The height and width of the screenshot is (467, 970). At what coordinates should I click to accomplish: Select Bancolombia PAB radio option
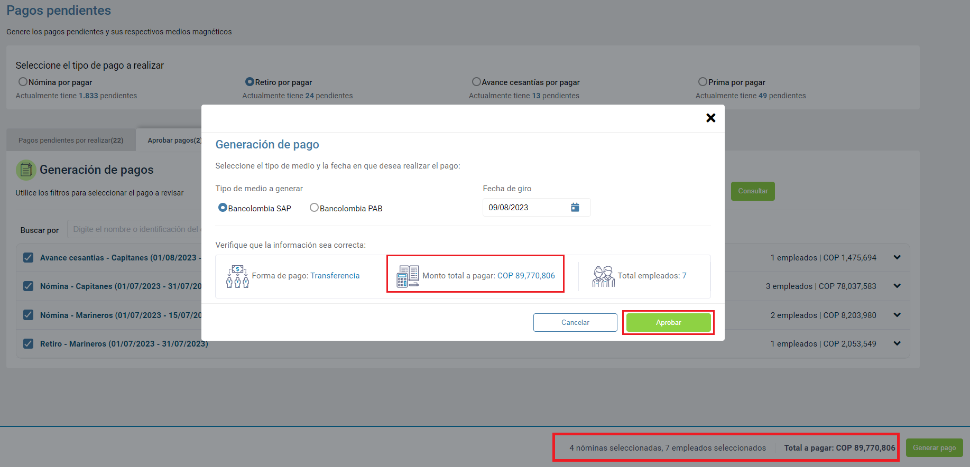[x=314, y=208]
